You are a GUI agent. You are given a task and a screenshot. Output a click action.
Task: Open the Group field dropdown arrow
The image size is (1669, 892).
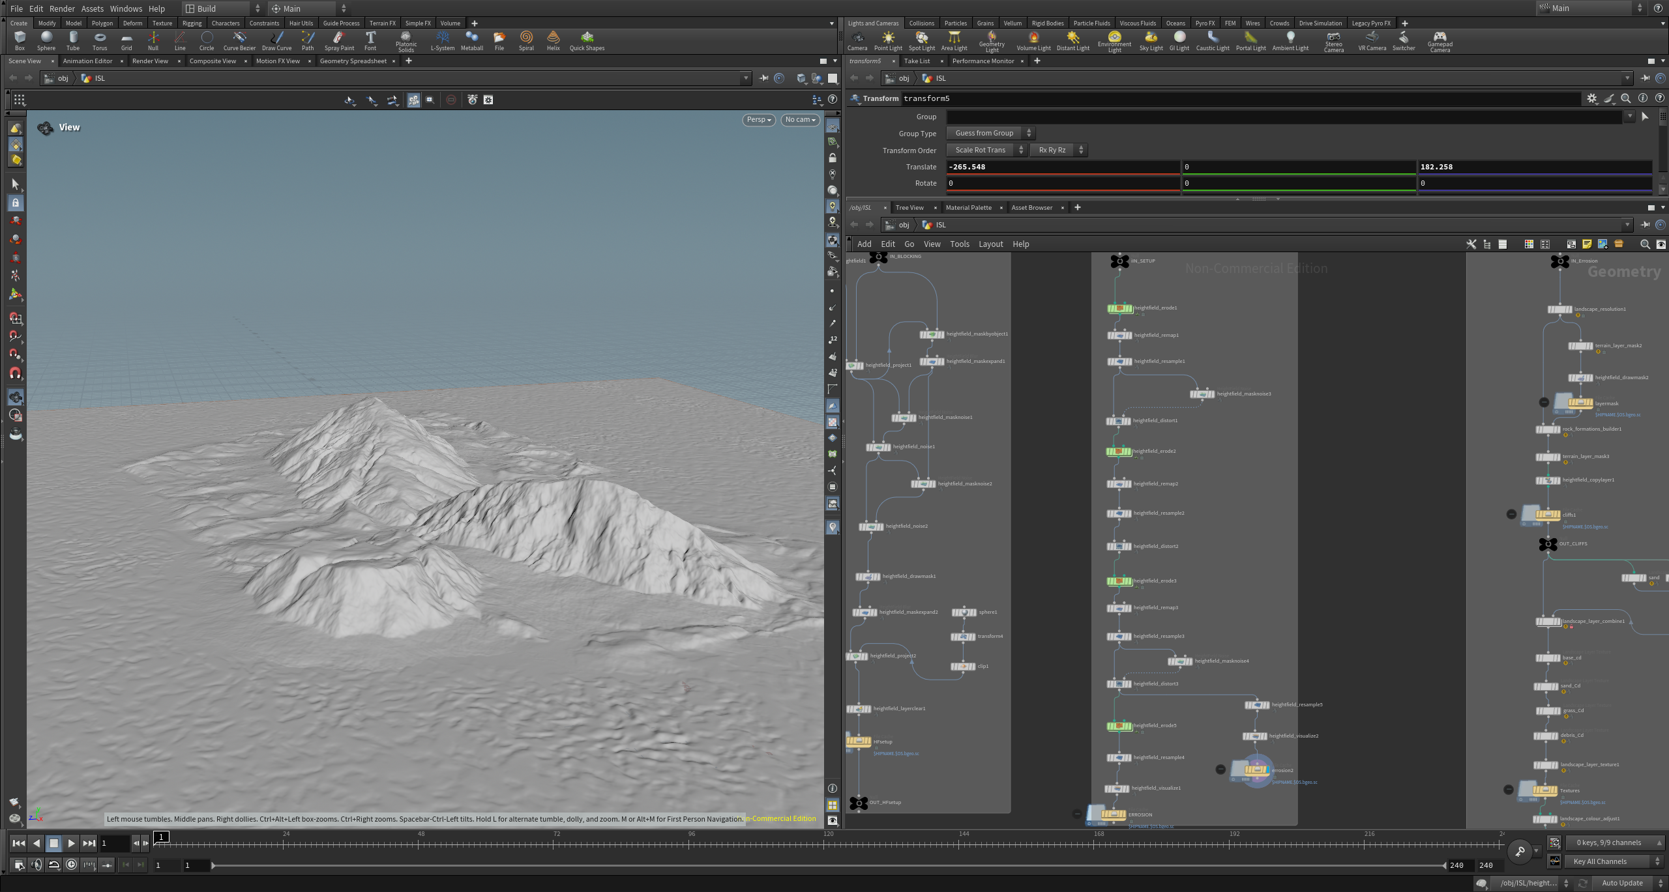1630,117
